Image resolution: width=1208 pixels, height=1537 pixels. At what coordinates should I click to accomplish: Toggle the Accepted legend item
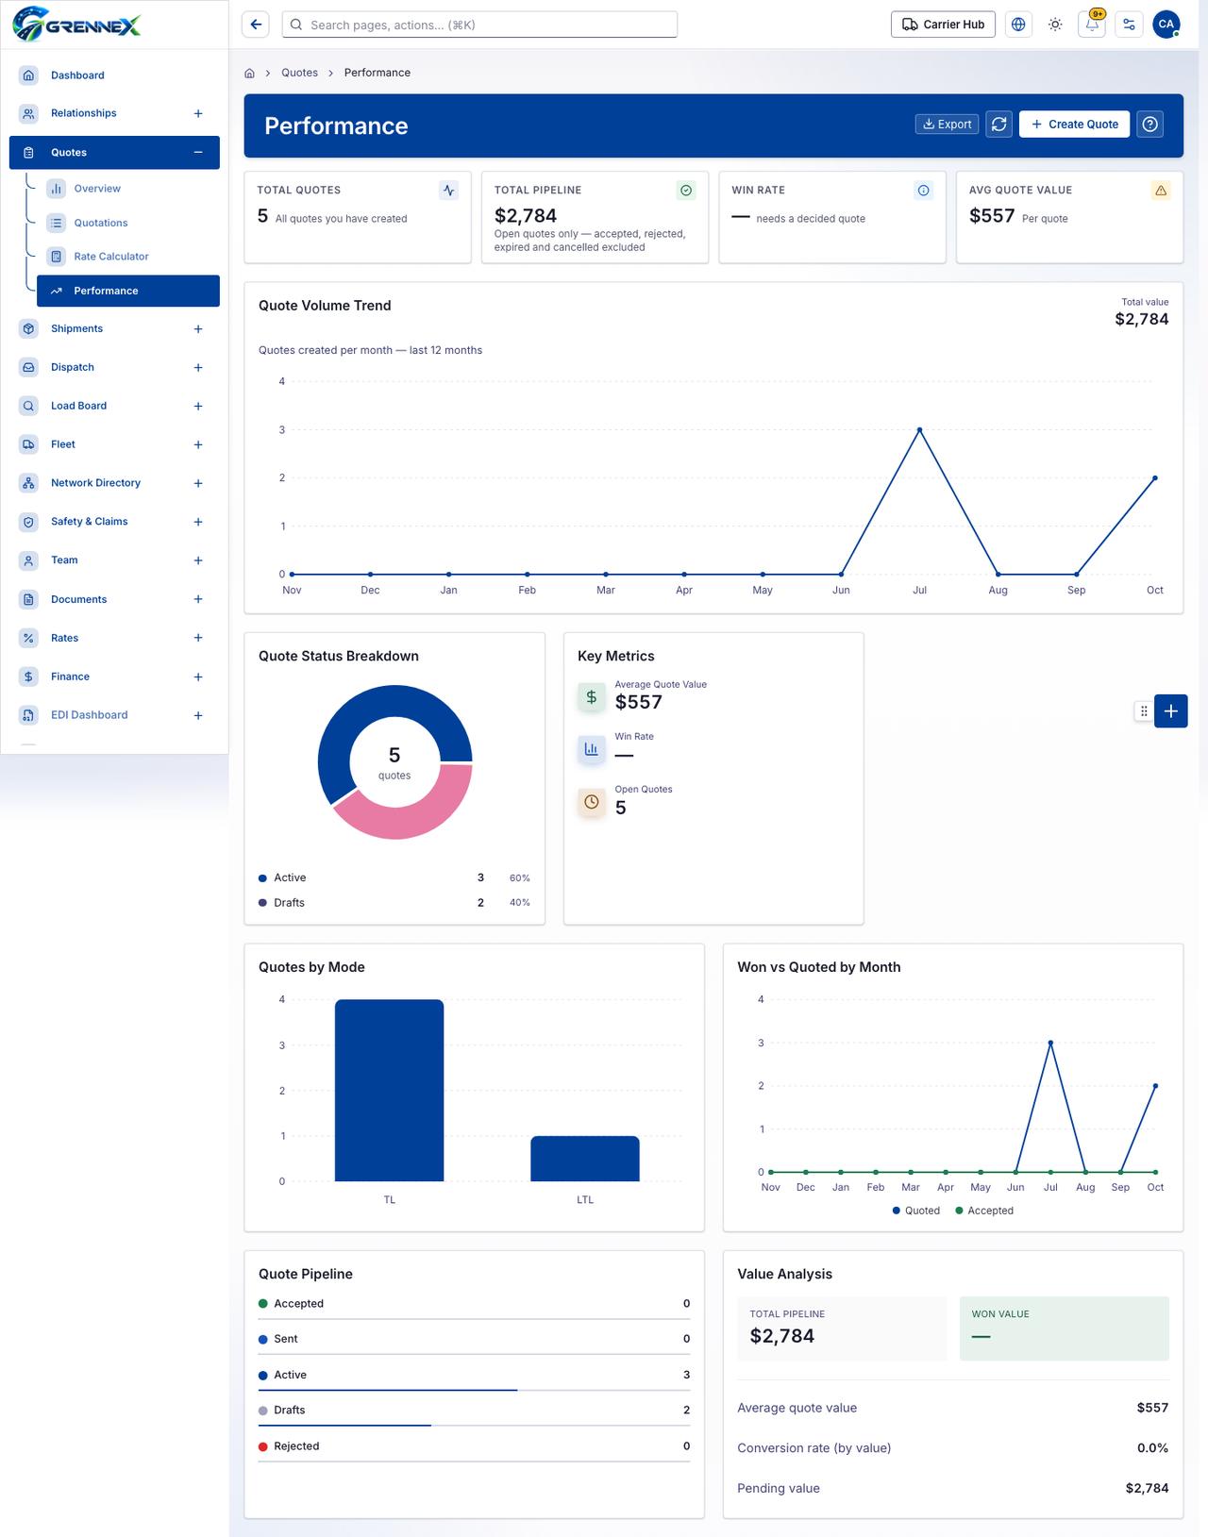pyautogui.click(x=984, y=1211)
